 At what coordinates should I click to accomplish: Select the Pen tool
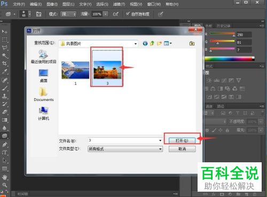click(x=4, y=144)
